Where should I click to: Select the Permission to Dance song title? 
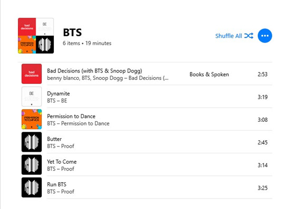[x=71, y=116]
